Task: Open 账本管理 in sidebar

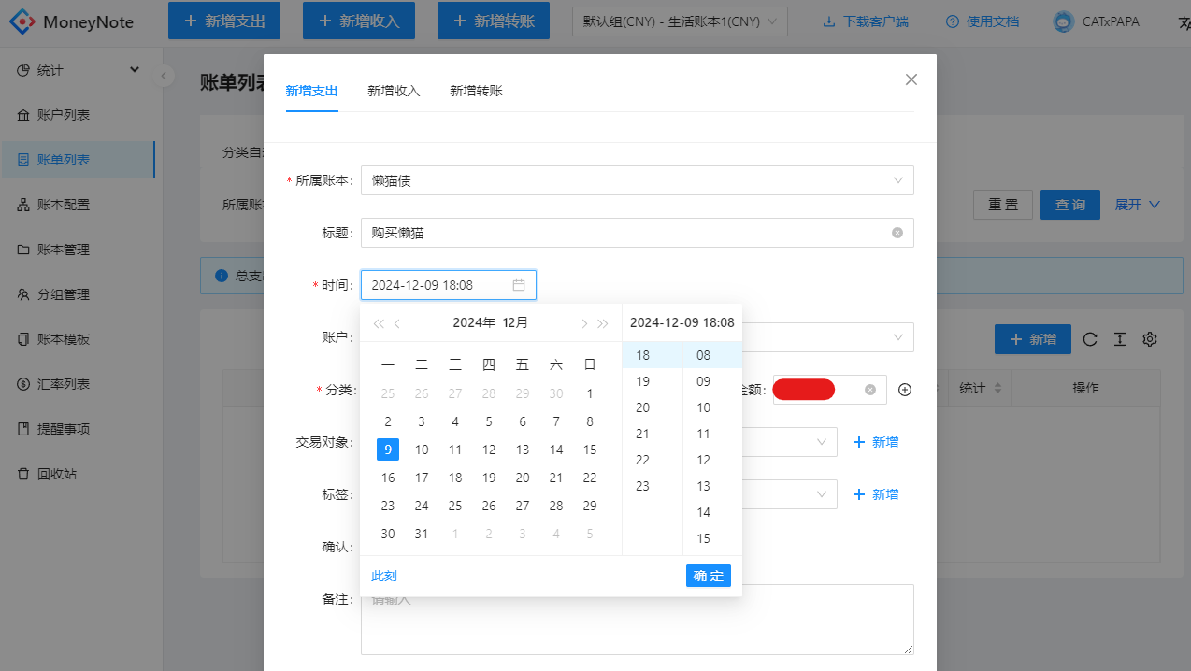Action: (x=78, y=250)
